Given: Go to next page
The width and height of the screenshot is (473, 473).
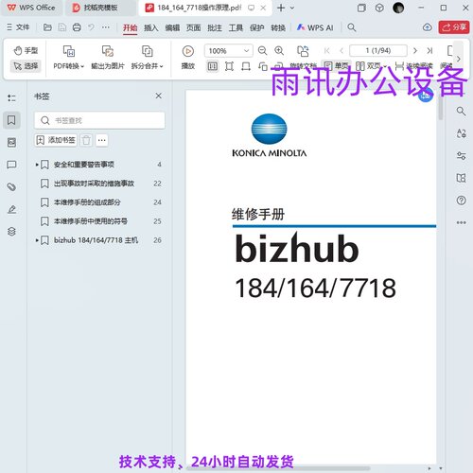Looking at the screenshot, I should tap(415, 50).
